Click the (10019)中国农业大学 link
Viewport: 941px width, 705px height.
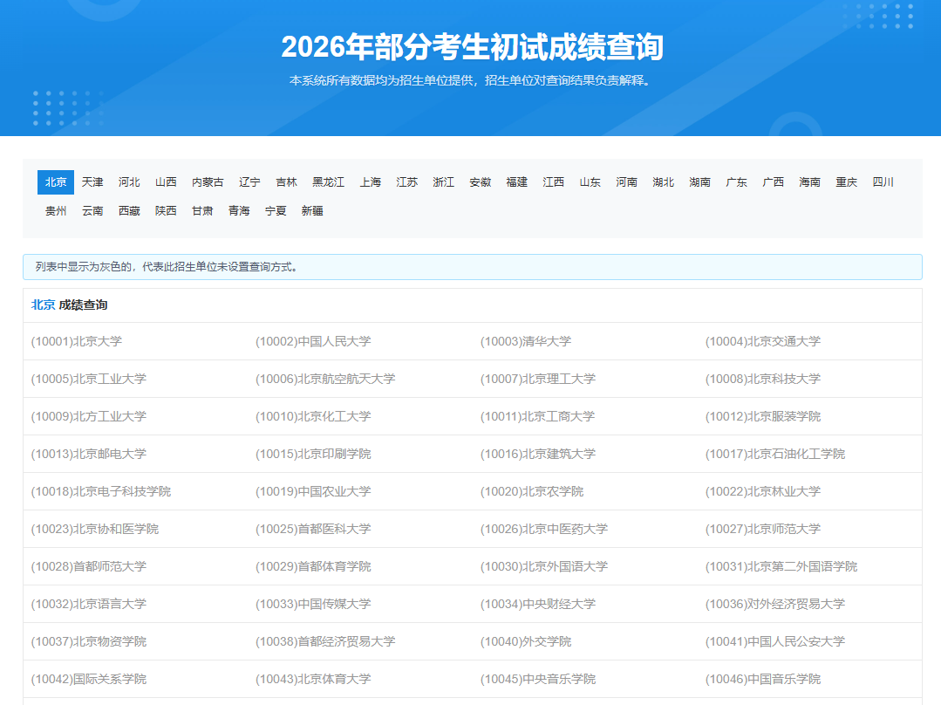click(313, 491)
